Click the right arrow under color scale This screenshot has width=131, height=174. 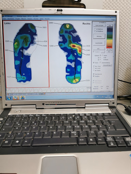111,49
